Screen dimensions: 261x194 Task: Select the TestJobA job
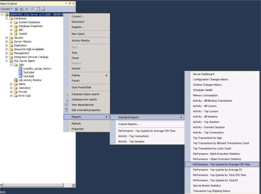tap(29, 72)
